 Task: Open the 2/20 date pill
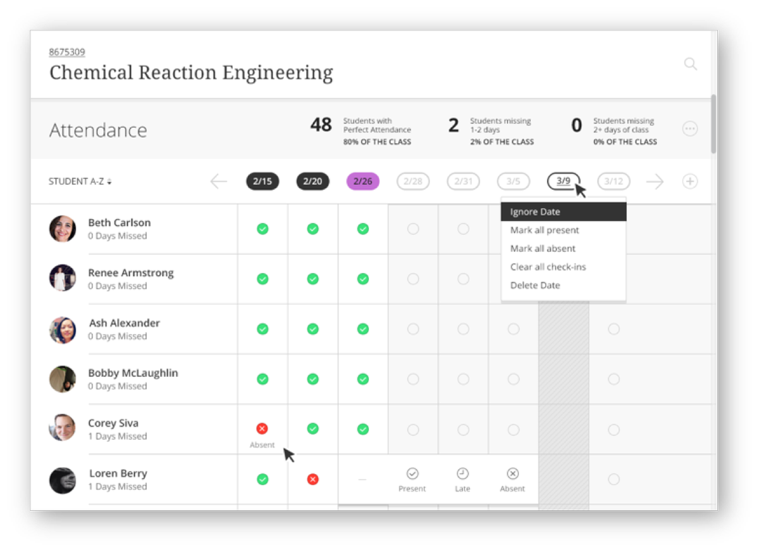(312, 182)
